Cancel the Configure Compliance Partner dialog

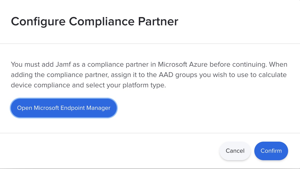235,151
